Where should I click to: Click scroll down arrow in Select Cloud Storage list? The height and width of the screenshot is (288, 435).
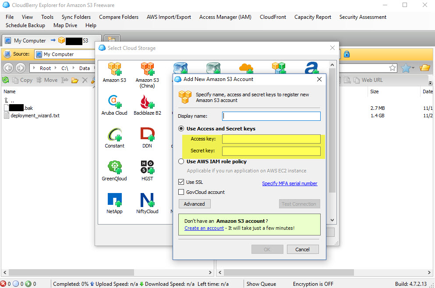point(332,220)
